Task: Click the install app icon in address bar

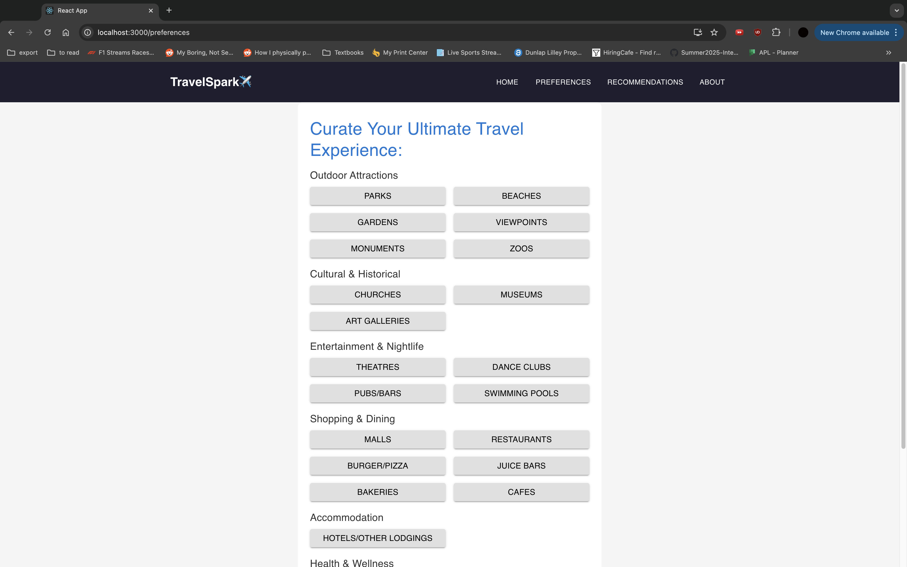Action: coord(697,33)
